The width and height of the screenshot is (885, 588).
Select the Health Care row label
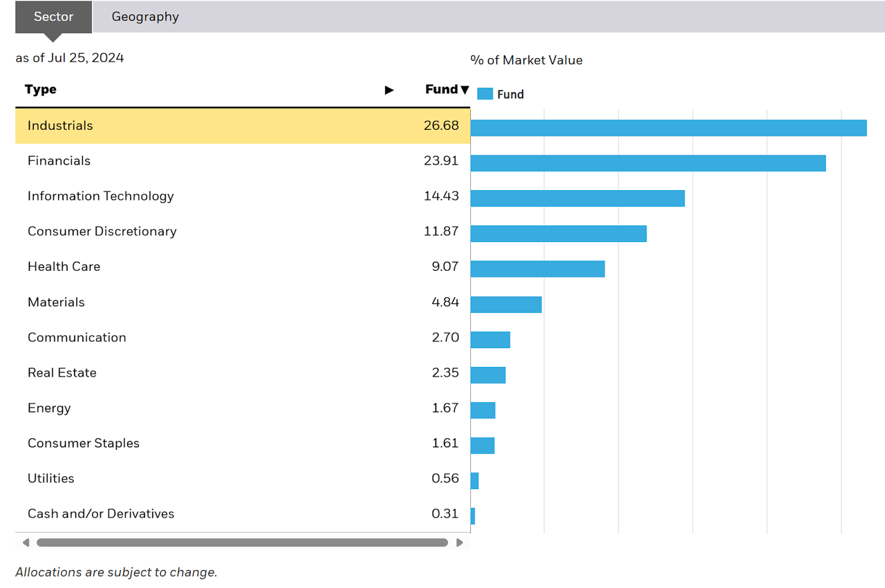64,267
